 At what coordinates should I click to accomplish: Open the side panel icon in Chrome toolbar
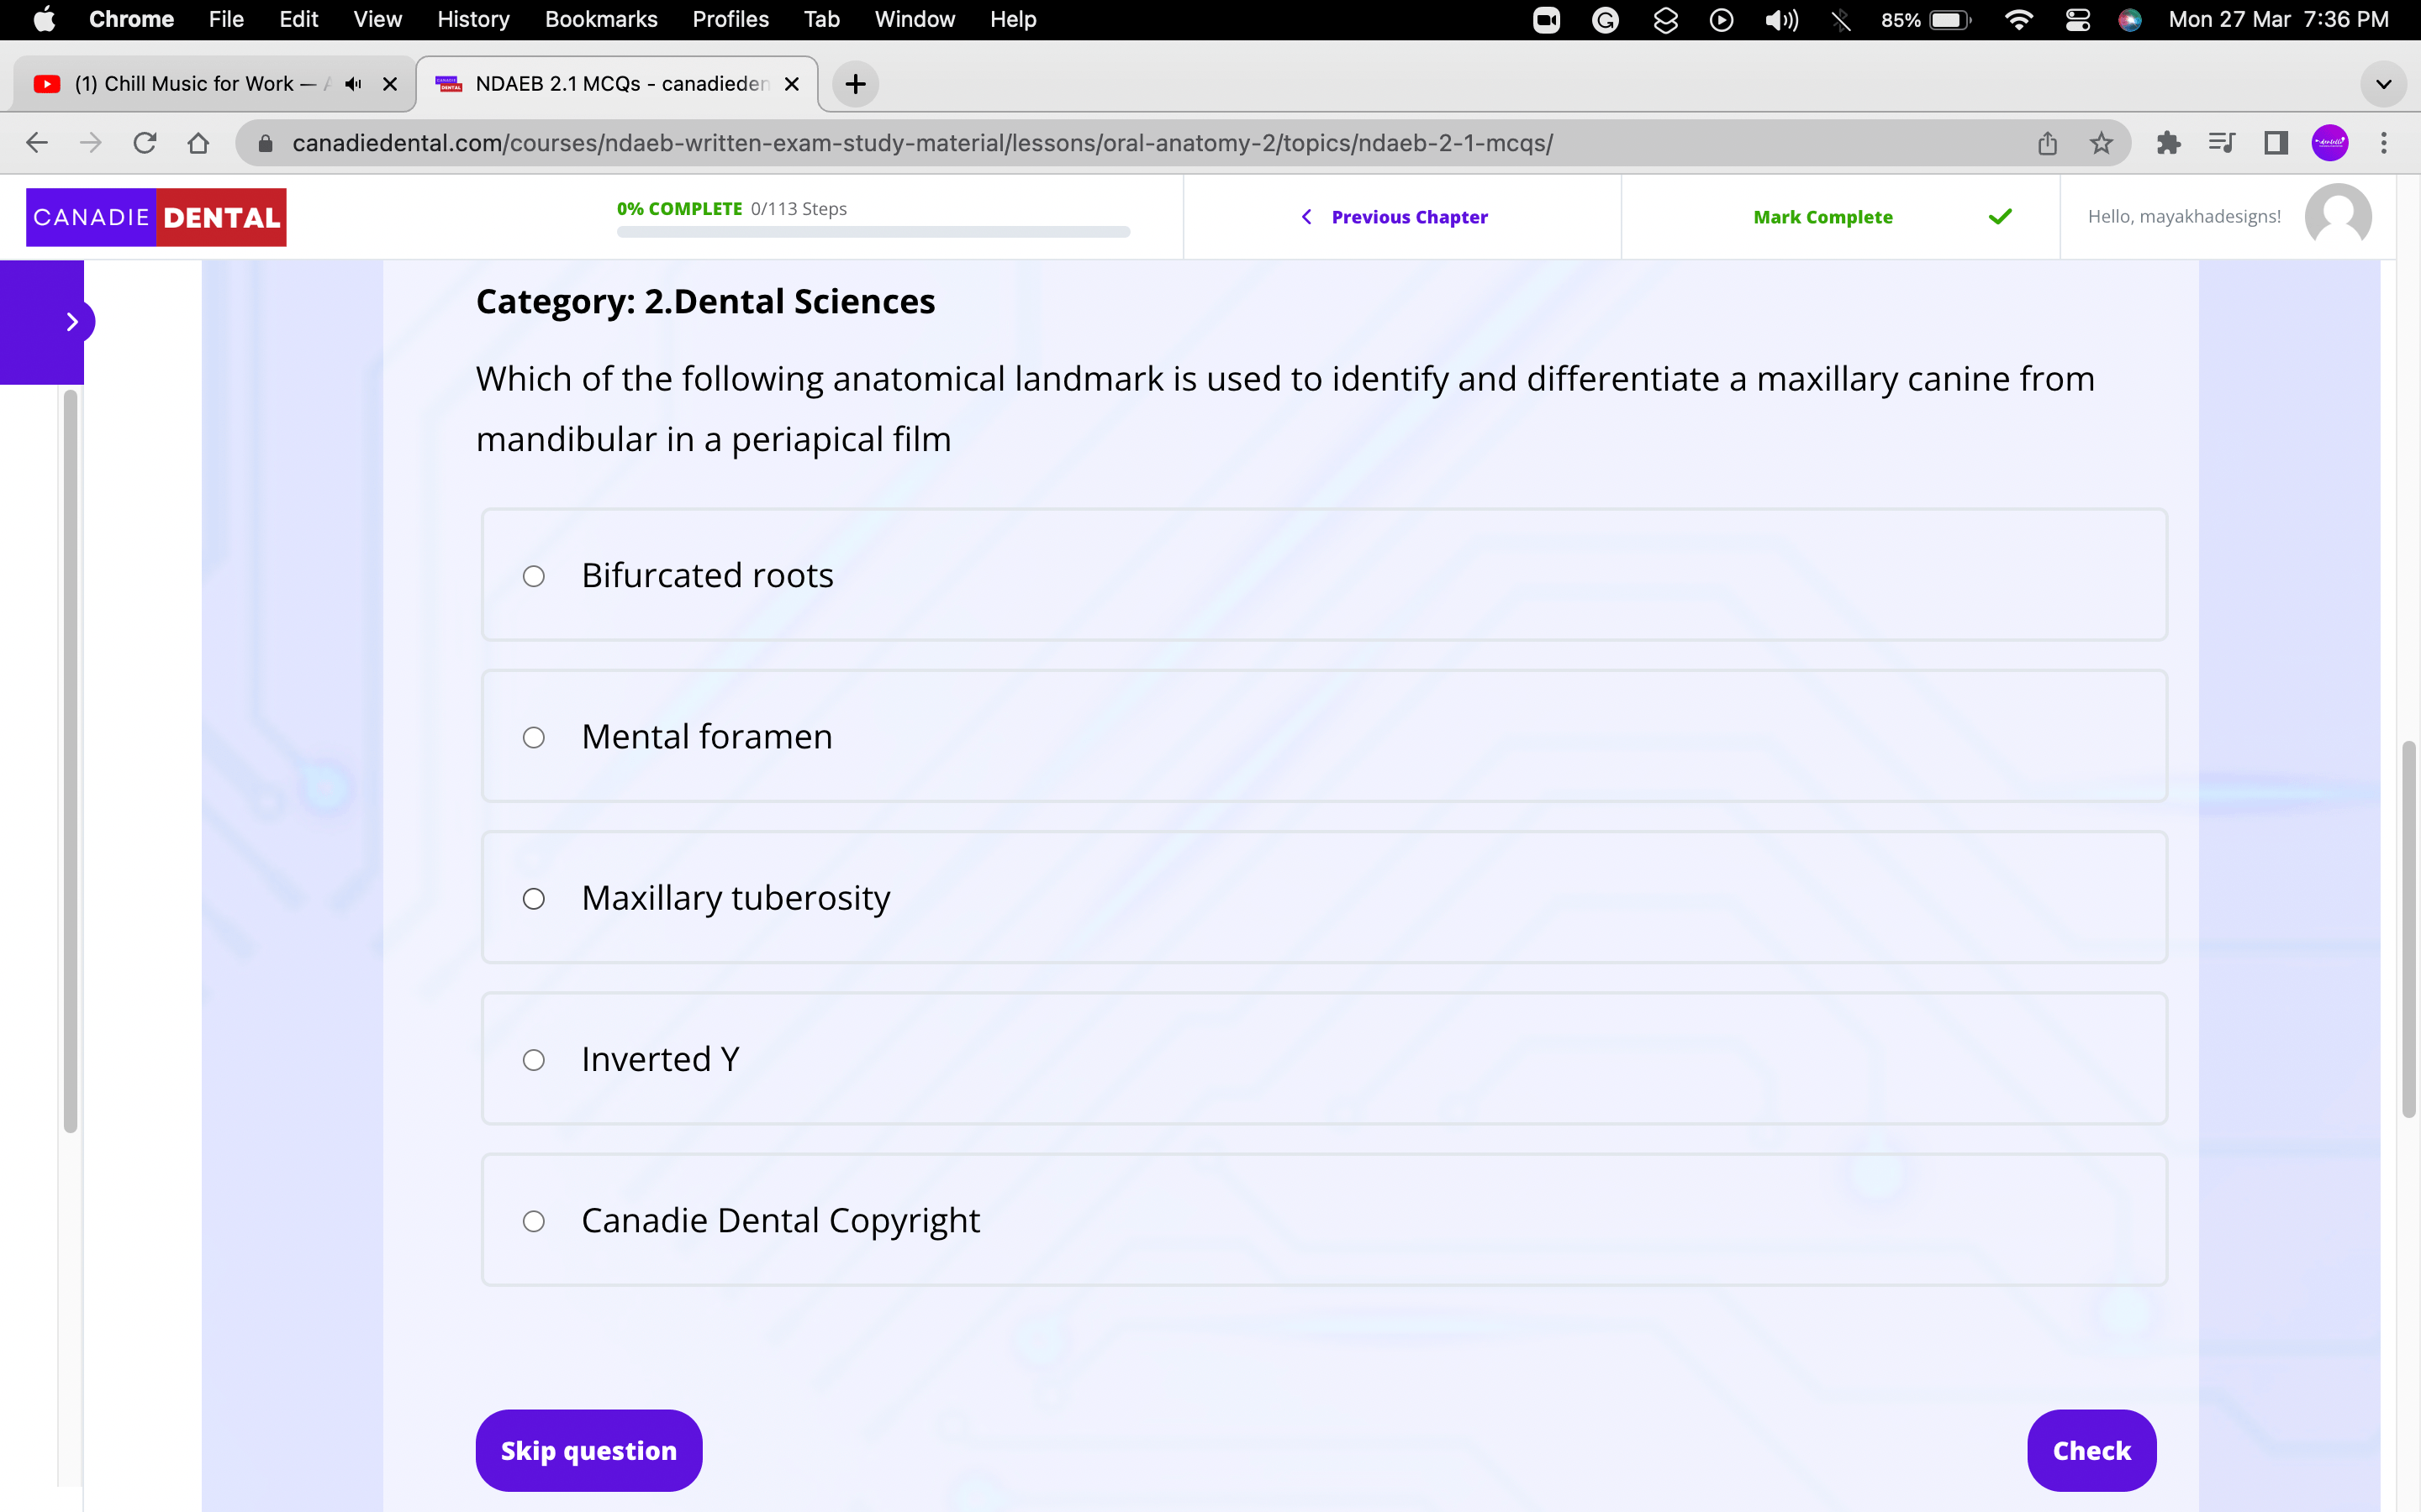point(2275,143)
